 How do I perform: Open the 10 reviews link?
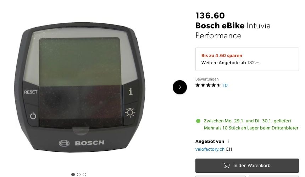pyautogui.click(x=225, y=85)
